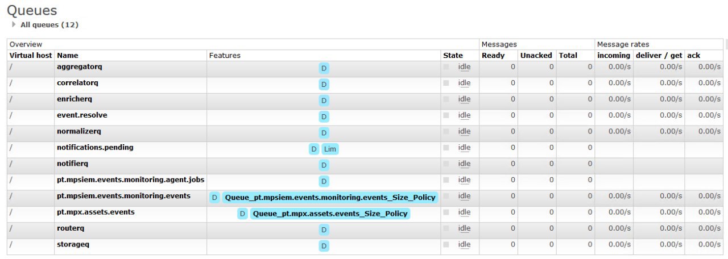Click the D durable badge for event.resolve
Viewport: 728px width, 259px height.
point(324,116)
